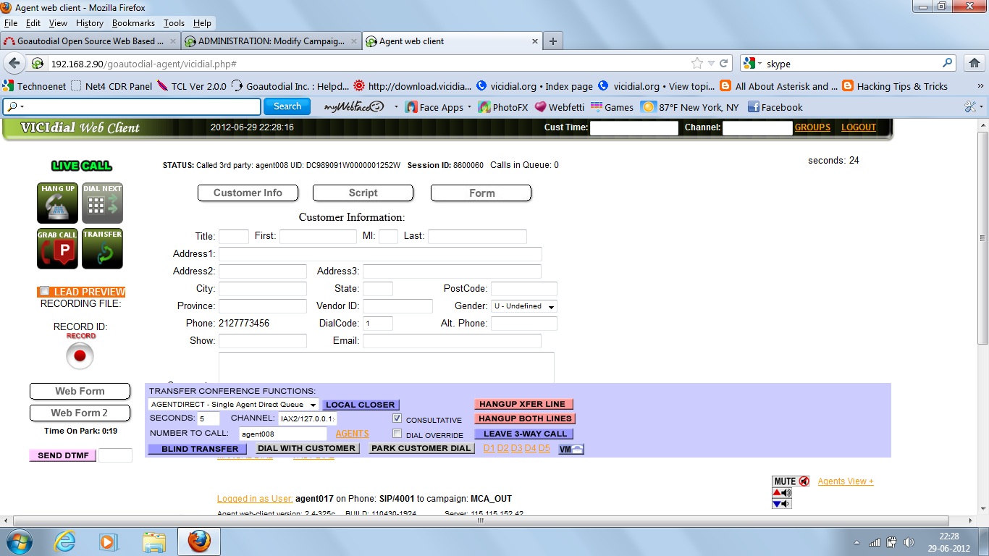Click the D3 preset link

coord(516,449)
